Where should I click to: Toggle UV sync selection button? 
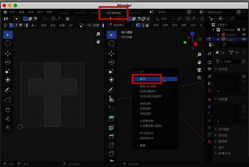pyautogui.click(x=5, y=25)
